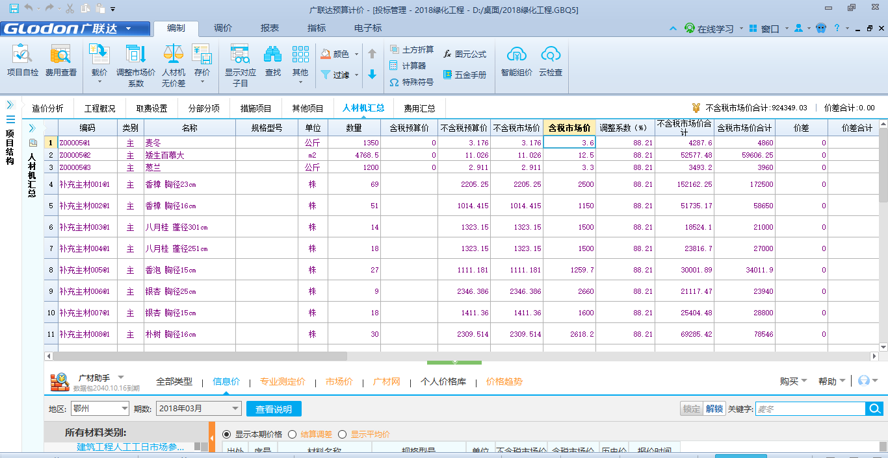Screen dimensions: 888x458
Task: Open the 费用汇总 tab
Action: point(420,108)
